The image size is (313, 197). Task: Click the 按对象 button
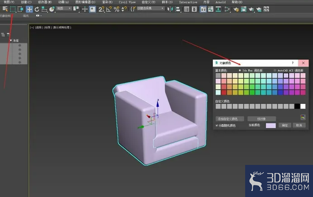click(x=262, y=119)
